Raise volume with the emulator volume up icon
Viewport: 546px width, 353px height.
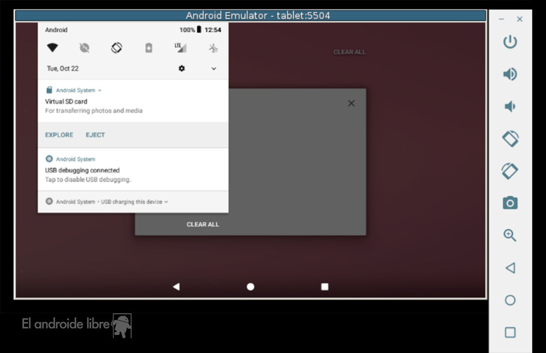(510, 74)
